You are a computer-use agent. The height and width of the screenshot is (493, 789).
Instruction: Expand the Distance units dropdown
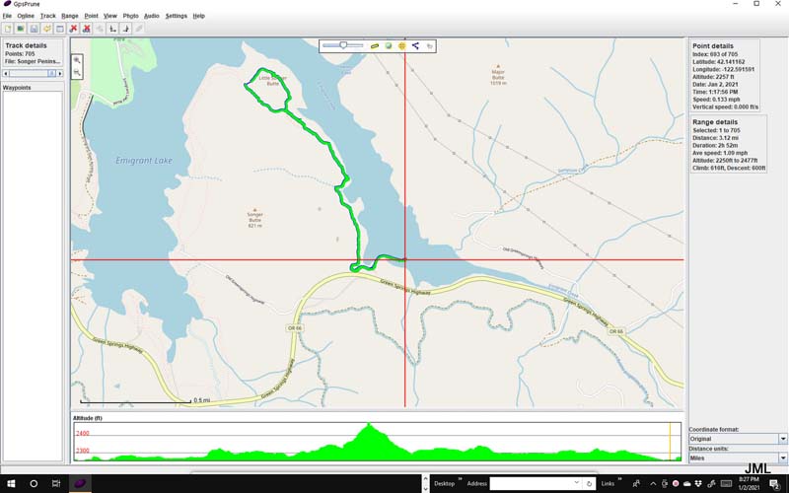[783, 458]
